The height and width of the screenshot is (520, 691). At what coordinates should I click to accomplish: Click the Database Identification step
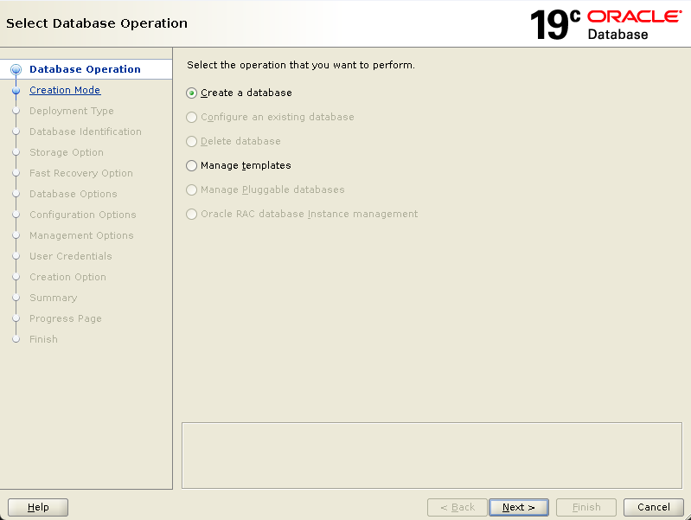coord(86,132)
